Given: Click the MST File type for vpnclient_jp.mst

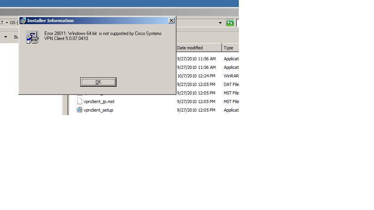Looking at the screenshot, I should coord(231,101).
